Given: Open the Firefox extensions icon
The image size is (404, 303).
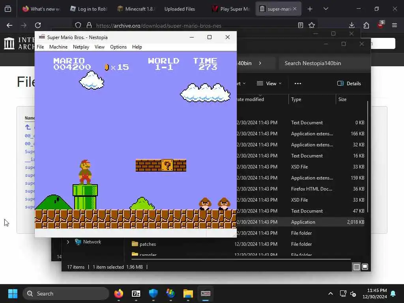Looking at the screenshot, I should tap(366, 25).
